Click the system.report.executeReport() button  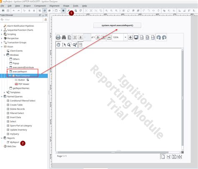[117, 25]
